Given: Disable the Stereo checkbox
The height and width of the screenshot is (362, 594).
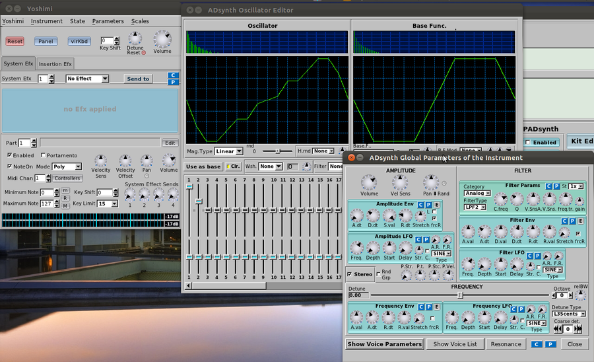Looking at the screenshot, I should click(x=350, y=273).
